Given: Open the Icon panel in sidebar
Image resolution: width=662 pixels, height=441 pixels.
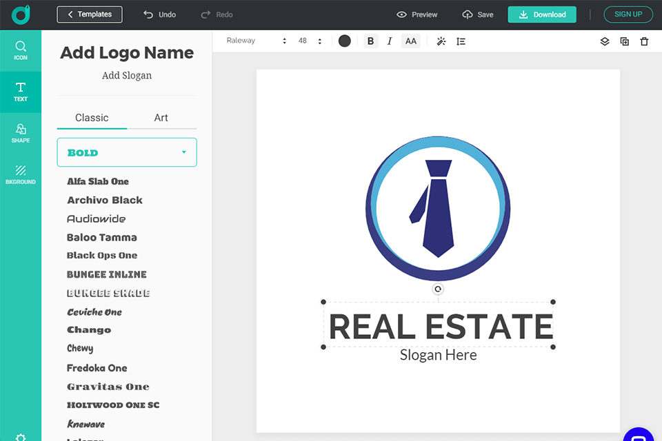Looking at the screenshot, I should pos(20,50).
